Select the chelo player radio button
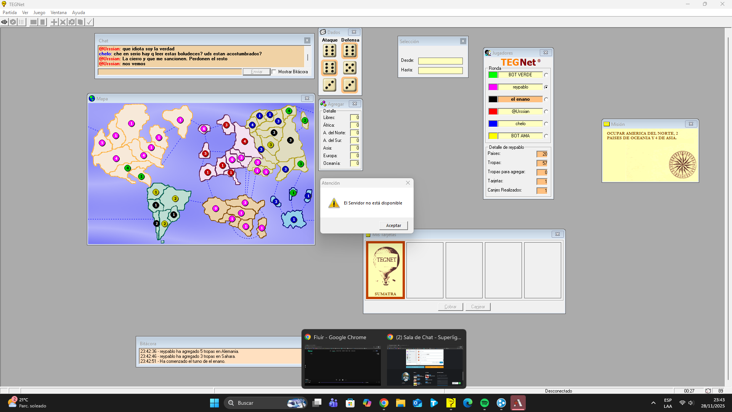The width and height of the screenshot is (732, 412). pos(546,124)
